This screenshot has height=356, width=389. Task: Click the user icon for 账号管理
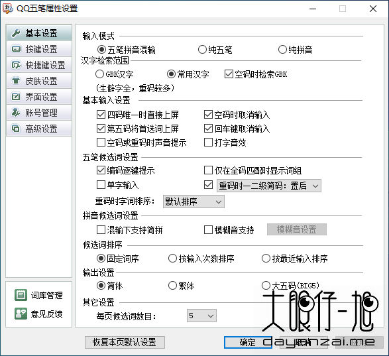click(x=16, y=113)
